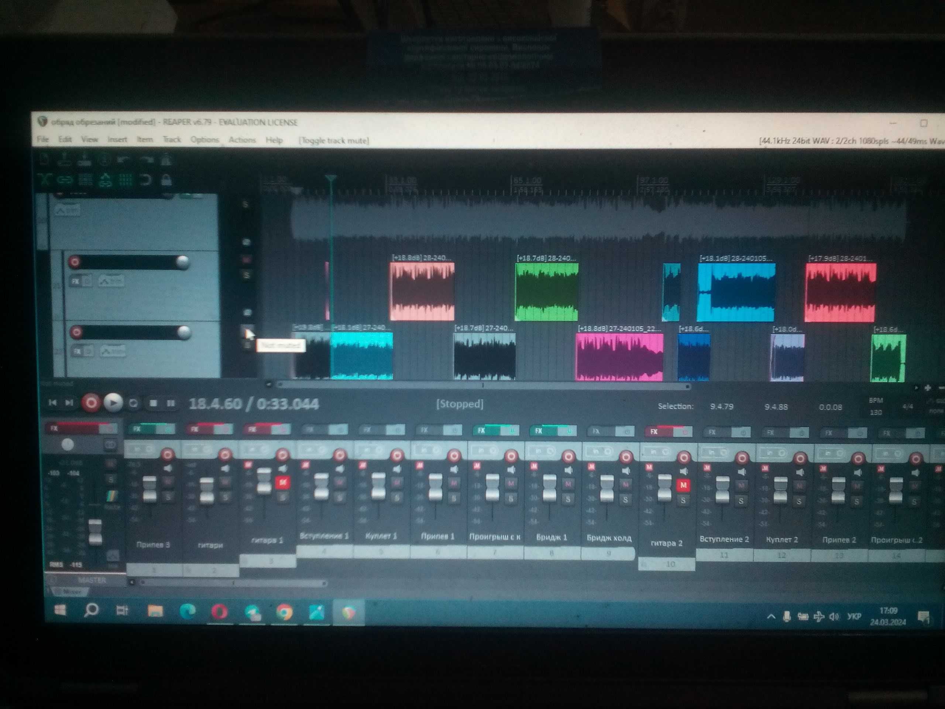945x709 pixels.
Task: Open the Actions menu
Action: coord(242,140)
